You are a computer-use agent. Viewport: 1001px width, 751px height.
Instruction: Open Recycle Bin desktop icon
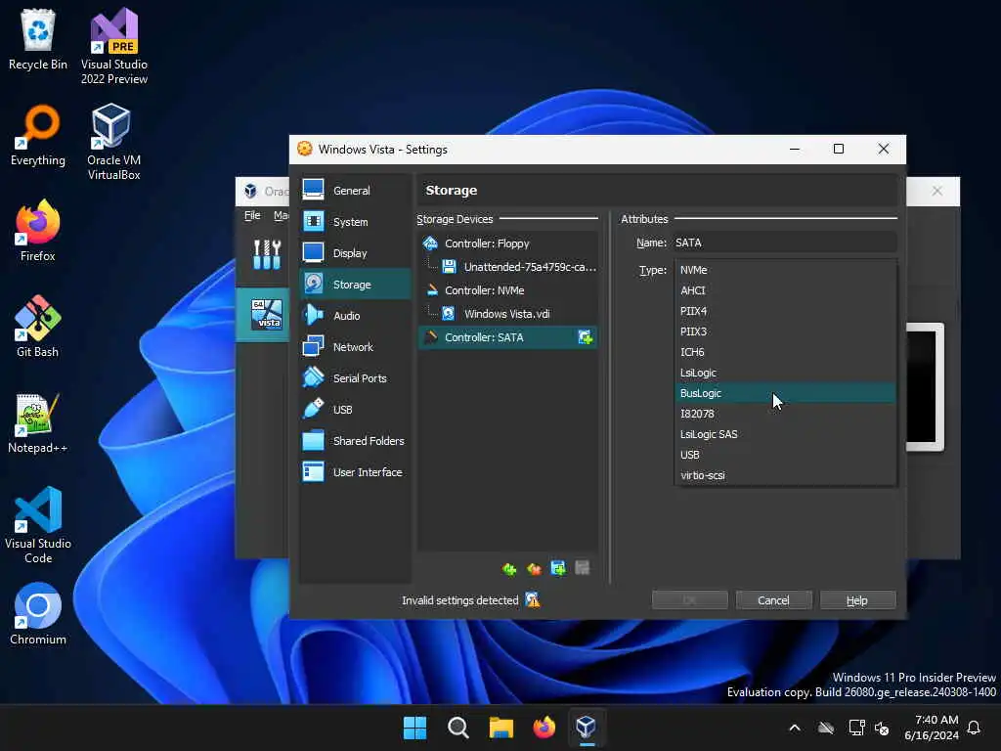[x=38, y=39]
